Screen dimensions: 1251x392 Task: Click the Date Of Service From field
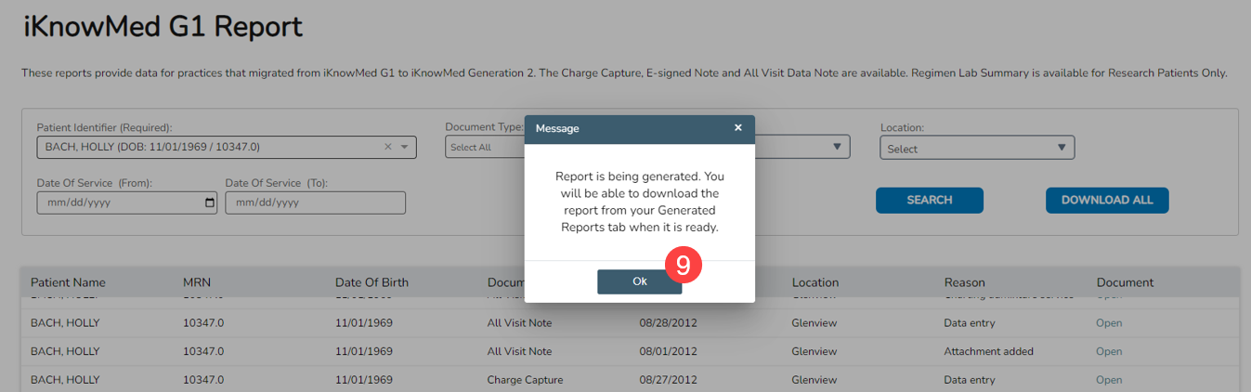(x=116, y=203)
